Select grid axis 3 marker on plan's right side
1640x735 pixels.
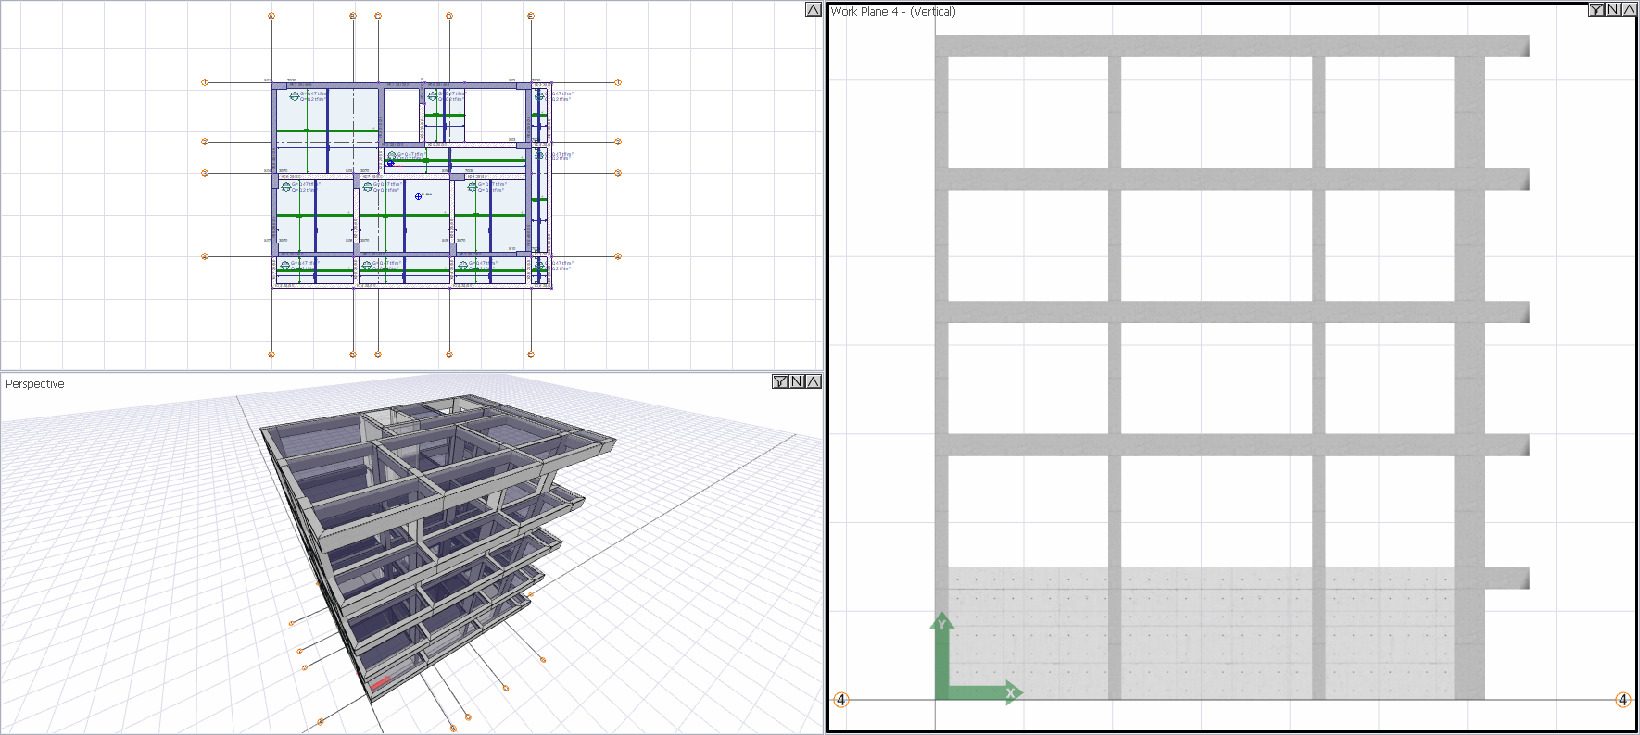tap(618, 173)
